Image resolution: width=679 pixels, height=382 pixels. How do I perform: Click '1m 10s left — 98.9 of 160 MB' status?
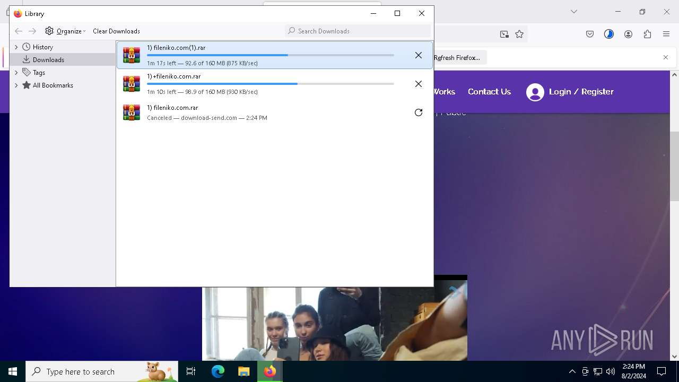[x=202, y=92]
